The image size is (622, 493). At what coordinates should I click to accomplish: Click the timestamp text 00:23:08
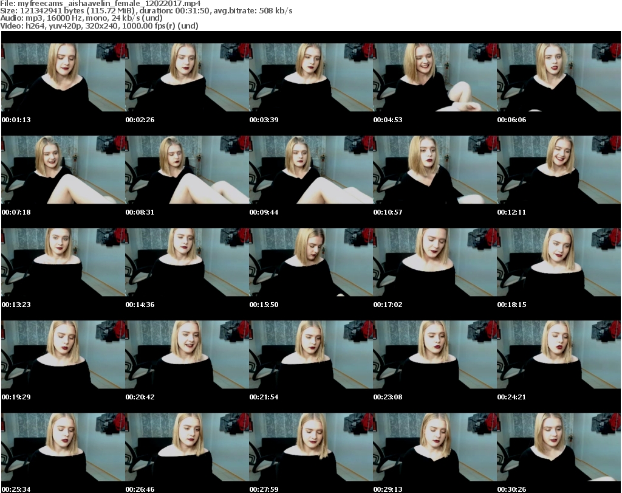pos(388,397)
